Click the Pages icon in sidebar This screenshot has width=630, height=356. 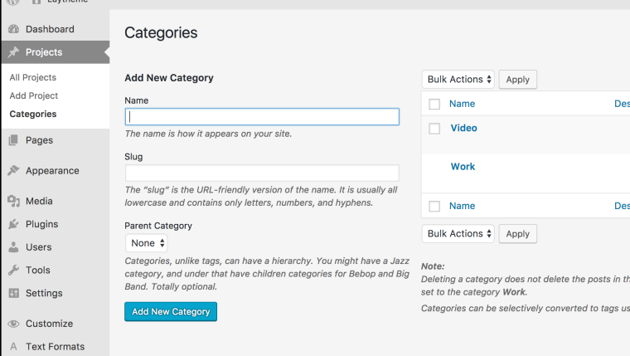(13, 141)
